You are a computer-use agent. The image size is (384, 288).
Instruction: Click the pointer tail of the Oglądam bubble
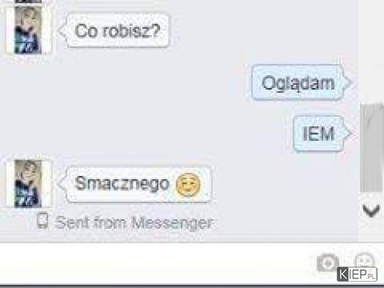(347, 82)
